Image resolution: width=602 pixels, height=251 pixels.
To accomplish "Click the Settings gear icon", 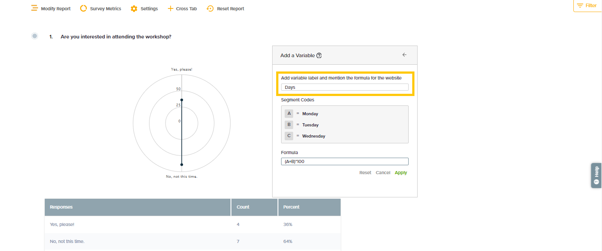I will 134,8.
